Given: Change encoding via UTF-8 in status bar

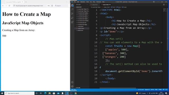Looking at the screenshot, I should (152, 90).
